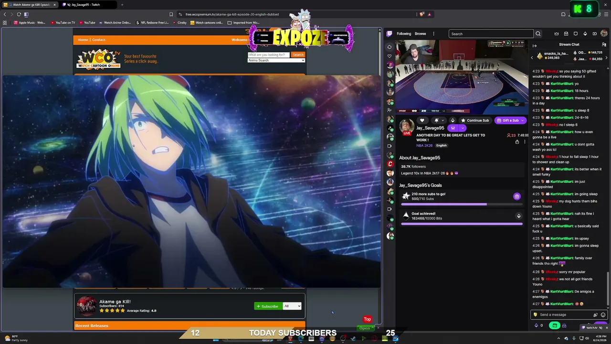This screenshot has height=344, width=611.
Task: Open the chat community users list icon
Action: (x=604, y=44)
